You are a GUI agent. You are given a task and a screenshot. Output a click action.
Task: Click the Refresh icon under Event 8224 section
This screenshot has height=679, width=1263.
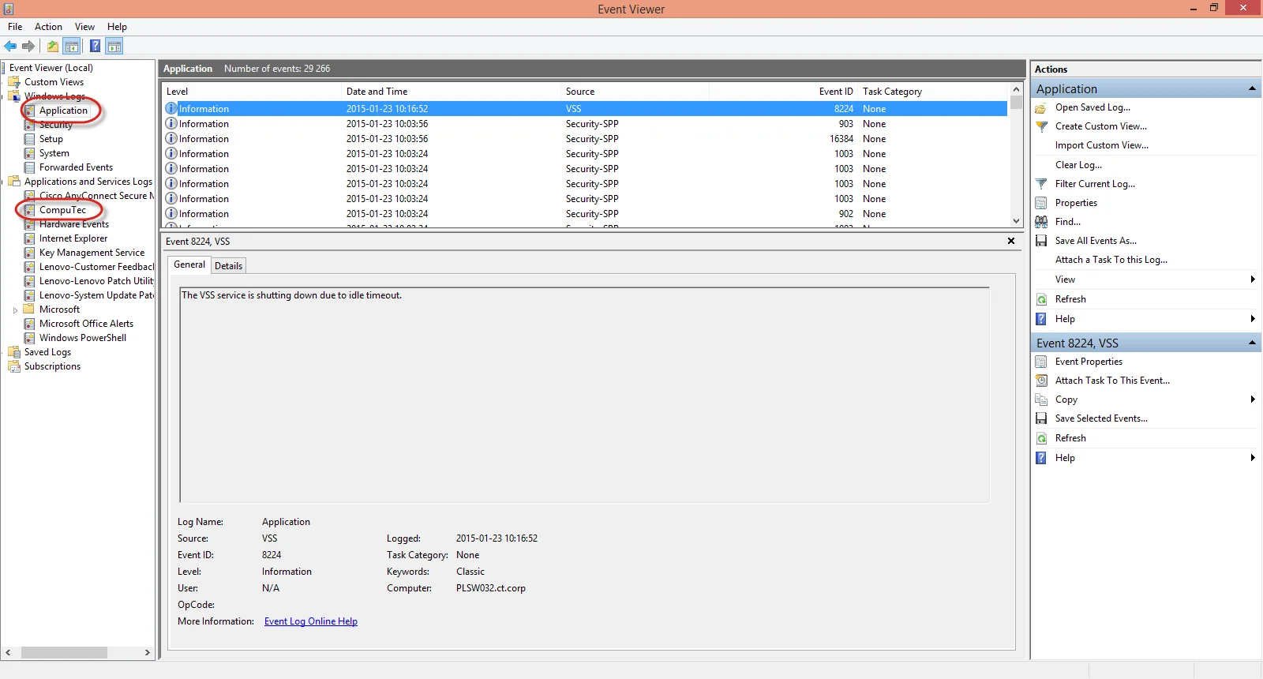click(1041, 438)
